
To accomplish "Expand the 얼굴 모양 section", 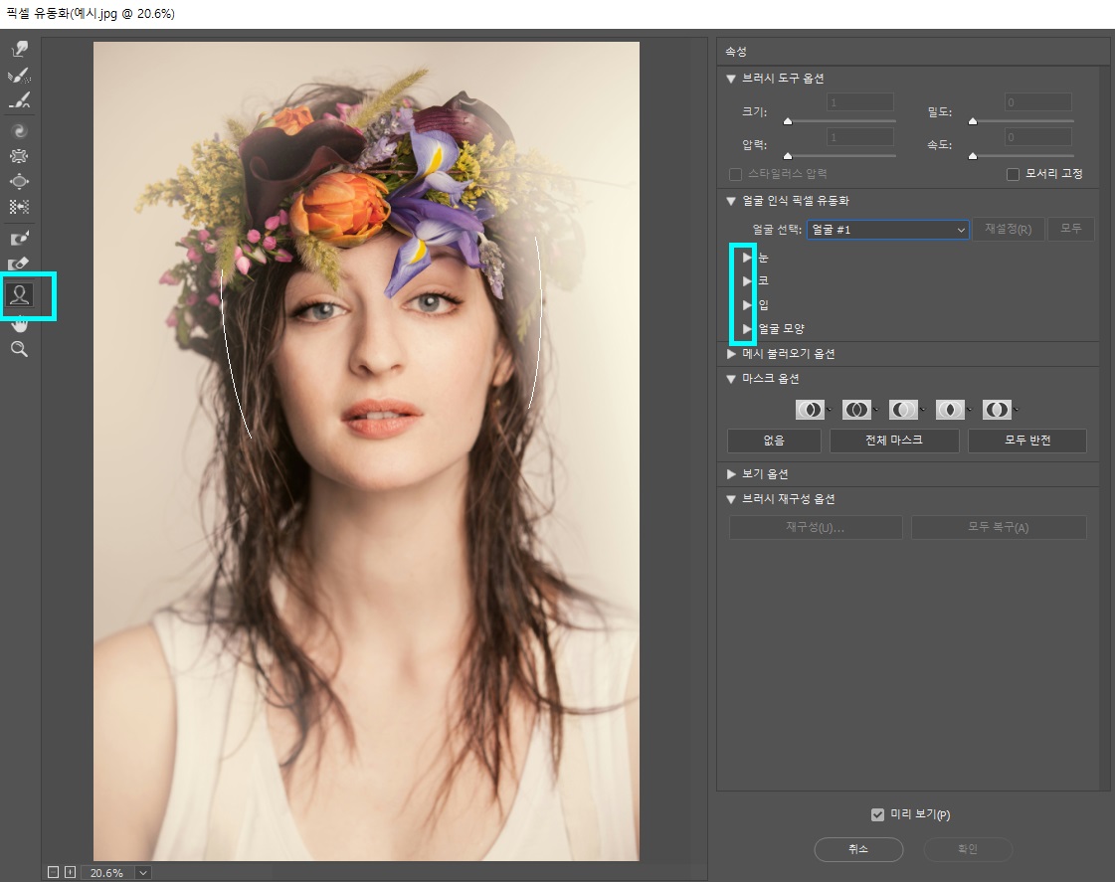I will [x=747, y=328].
